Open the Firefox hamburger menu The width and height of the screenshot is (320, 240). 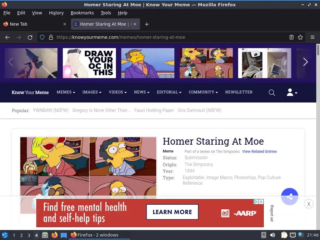tap(312, 37)
